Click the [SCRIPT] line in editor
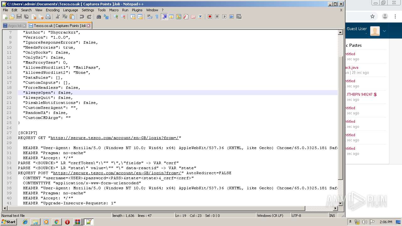 point(28,133)
